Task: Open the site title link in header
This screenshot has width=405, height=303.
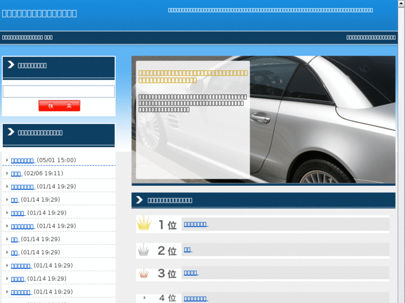Action: 39,13
